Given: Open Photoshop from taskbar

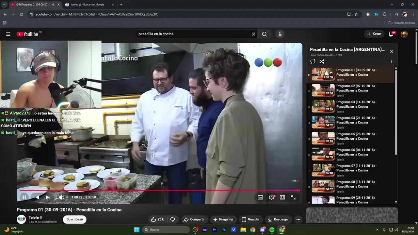Looking at the screenshot, I should pos(224,230).
